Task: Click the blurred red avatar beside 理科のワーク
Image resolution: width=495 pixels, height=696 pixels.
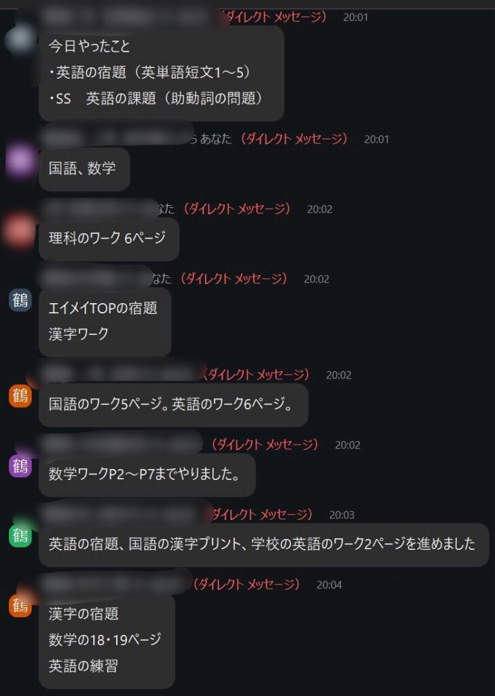Action: pos(20,230)
